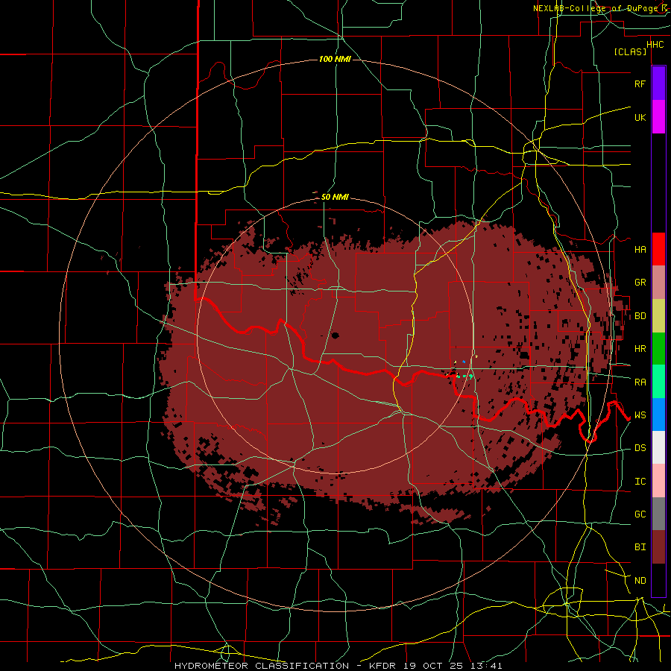Click the UK magenta legend swatch

tap(658, 117)
